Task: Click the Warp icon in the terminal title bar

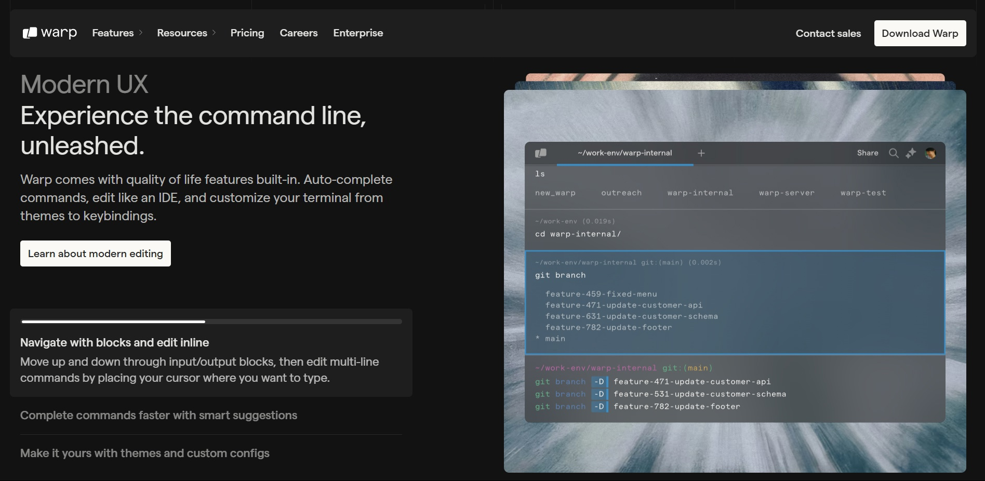Action: (541, 153)
